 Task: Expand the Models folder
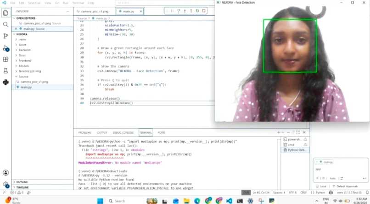click(44, 66)
